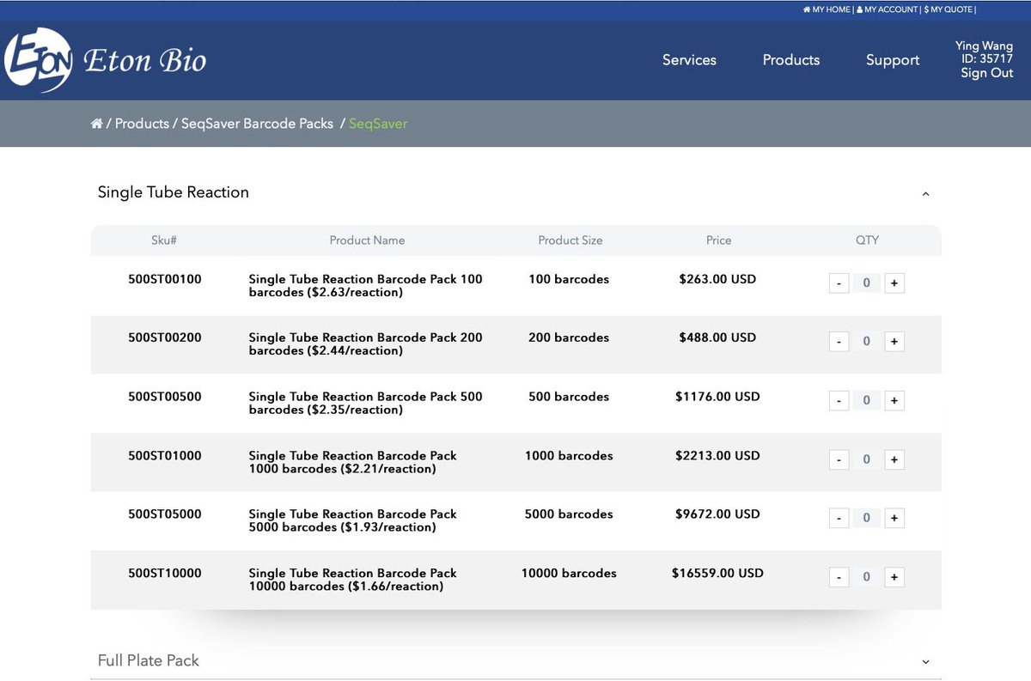Click the $2.21/reaction product name
Viewport: 1031px width, 681px height.
352,462
